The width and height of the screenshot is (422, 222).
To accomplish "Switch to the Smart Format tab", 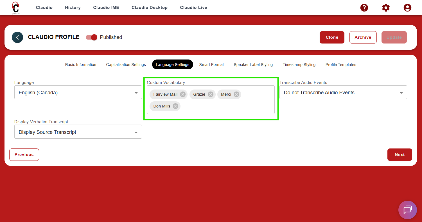I will pos(211,65).
